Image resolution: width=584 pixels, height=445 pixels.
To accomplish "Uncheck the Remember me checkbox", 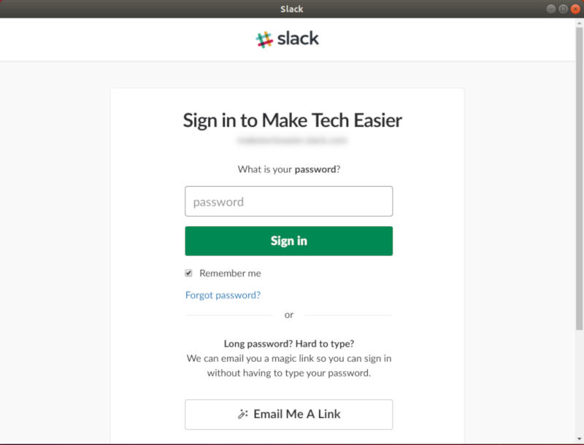I will tap(188, 273).
